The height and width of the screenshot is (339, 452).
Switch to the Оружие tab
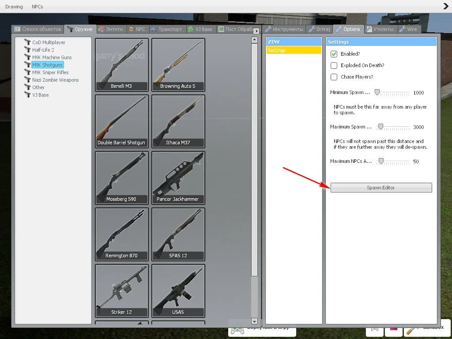[80, 29]
